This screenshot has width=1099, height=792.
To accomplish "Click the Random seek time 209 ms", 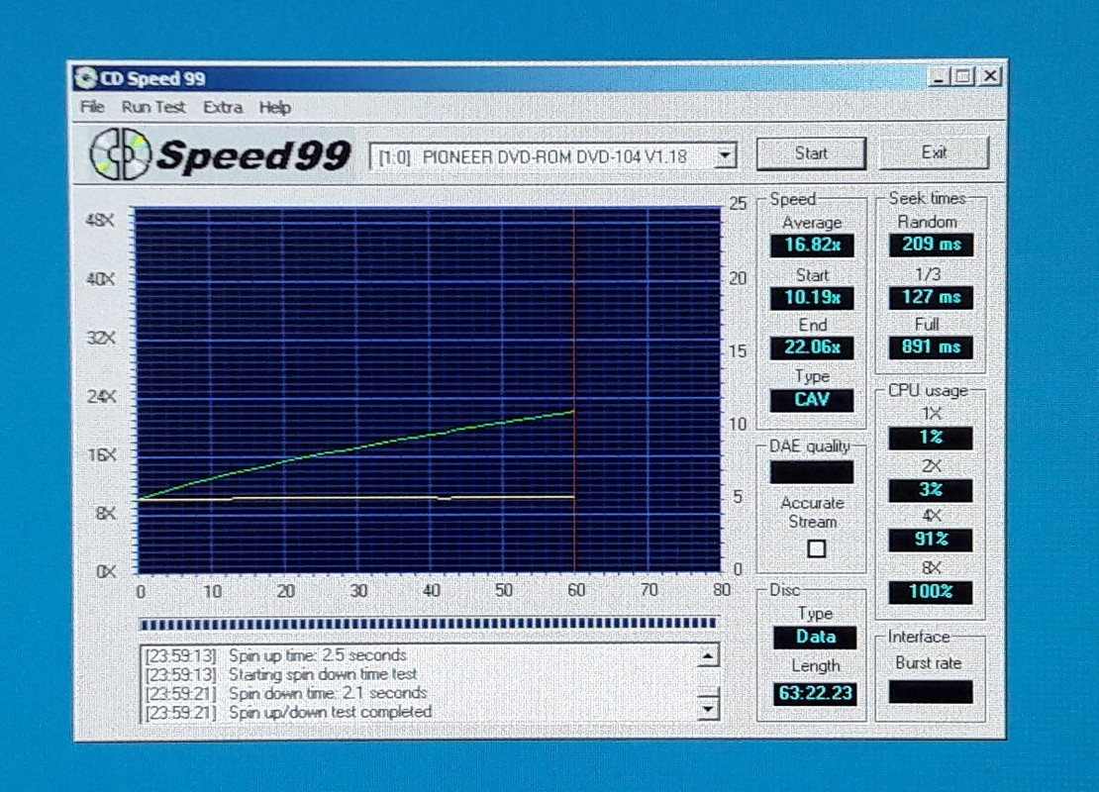I will 931,244.
